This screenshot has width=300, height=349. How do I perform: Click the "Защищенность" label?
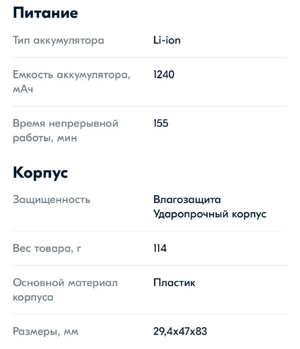(52, 200)
